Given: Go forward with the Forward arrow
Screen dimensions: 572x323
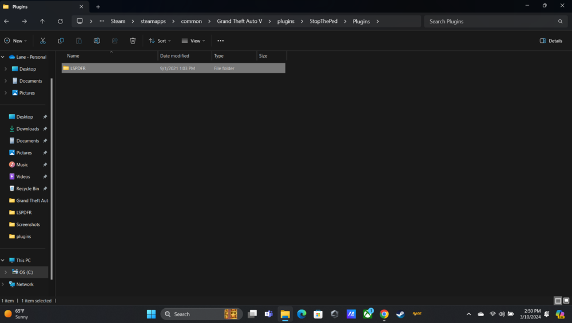Looking at the screenshot, I should pyautogui.click(x=25, y=22).
